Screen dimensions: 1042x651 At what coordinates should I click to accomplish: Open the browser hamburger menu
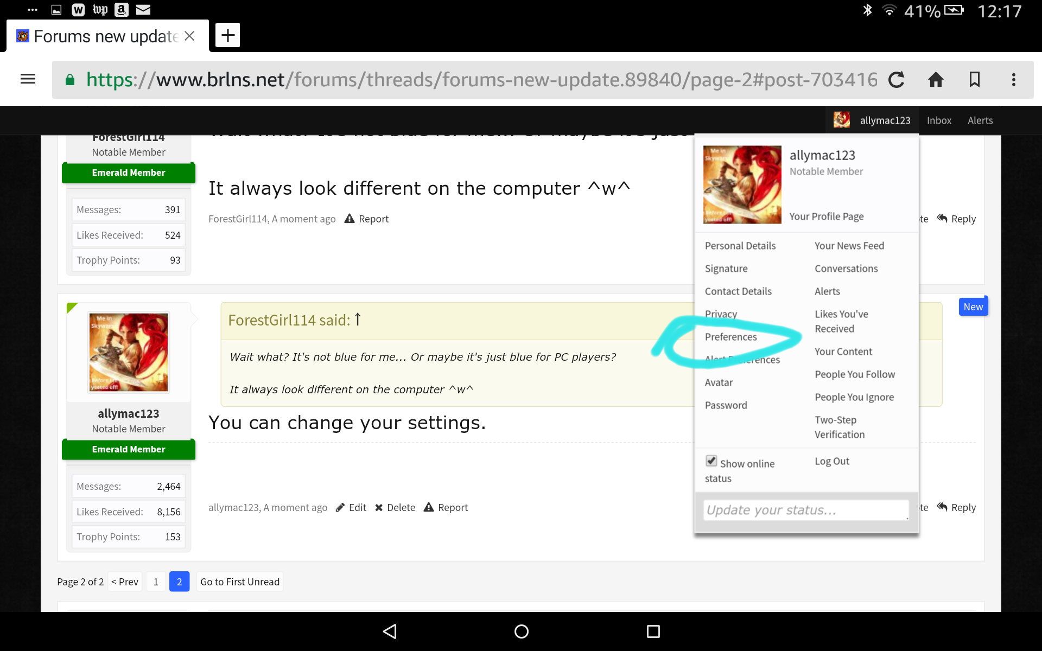click(x=28, y=79)
